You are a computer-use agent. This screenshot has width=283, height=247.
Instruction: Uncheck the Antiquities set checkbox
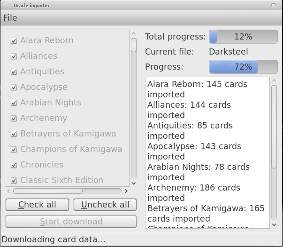click(14, 72)
